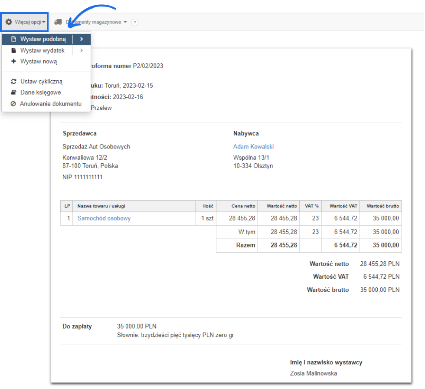The height and width of the screenshot is (389, 425).
Task: Click the truck icon for warehouse documents
Action: 58,22
